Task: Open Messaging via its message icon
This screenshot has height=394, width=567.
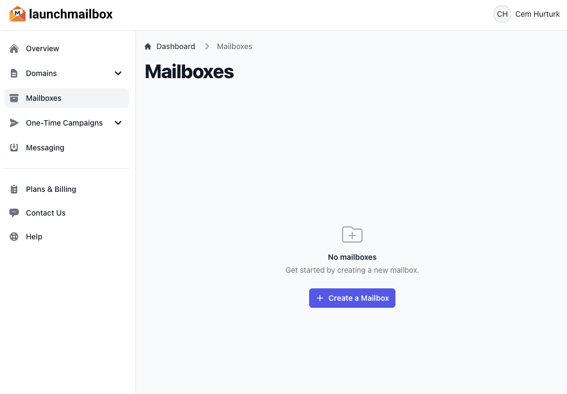Action: (14, 148)
